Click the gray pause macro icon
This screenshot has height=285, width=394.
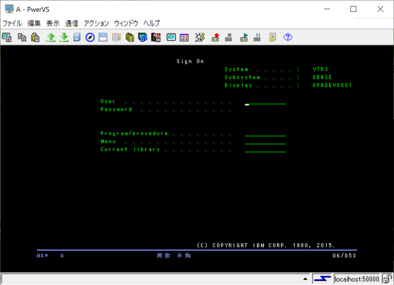coord(257,37)
